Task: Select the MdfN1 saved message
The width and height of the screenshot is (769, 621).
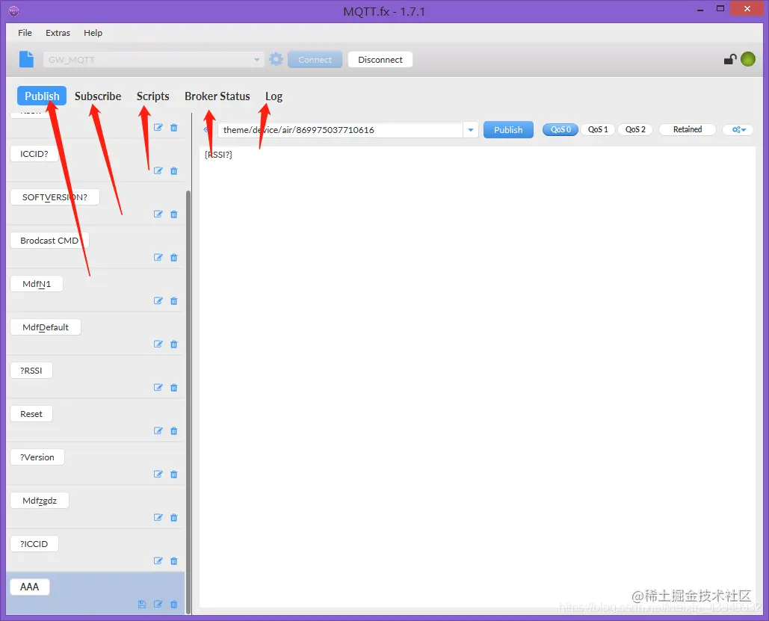Action: (37, 284)
